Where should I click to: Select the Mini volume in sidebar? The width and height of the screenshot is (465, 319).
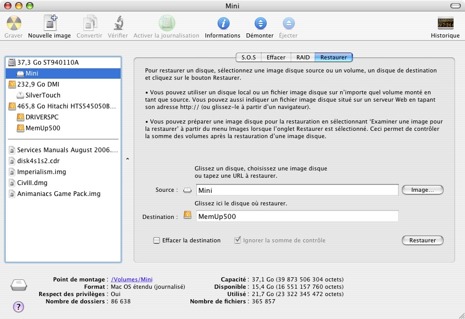(63, 73)
